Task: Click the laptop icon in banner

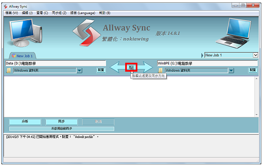Action: 234,33
